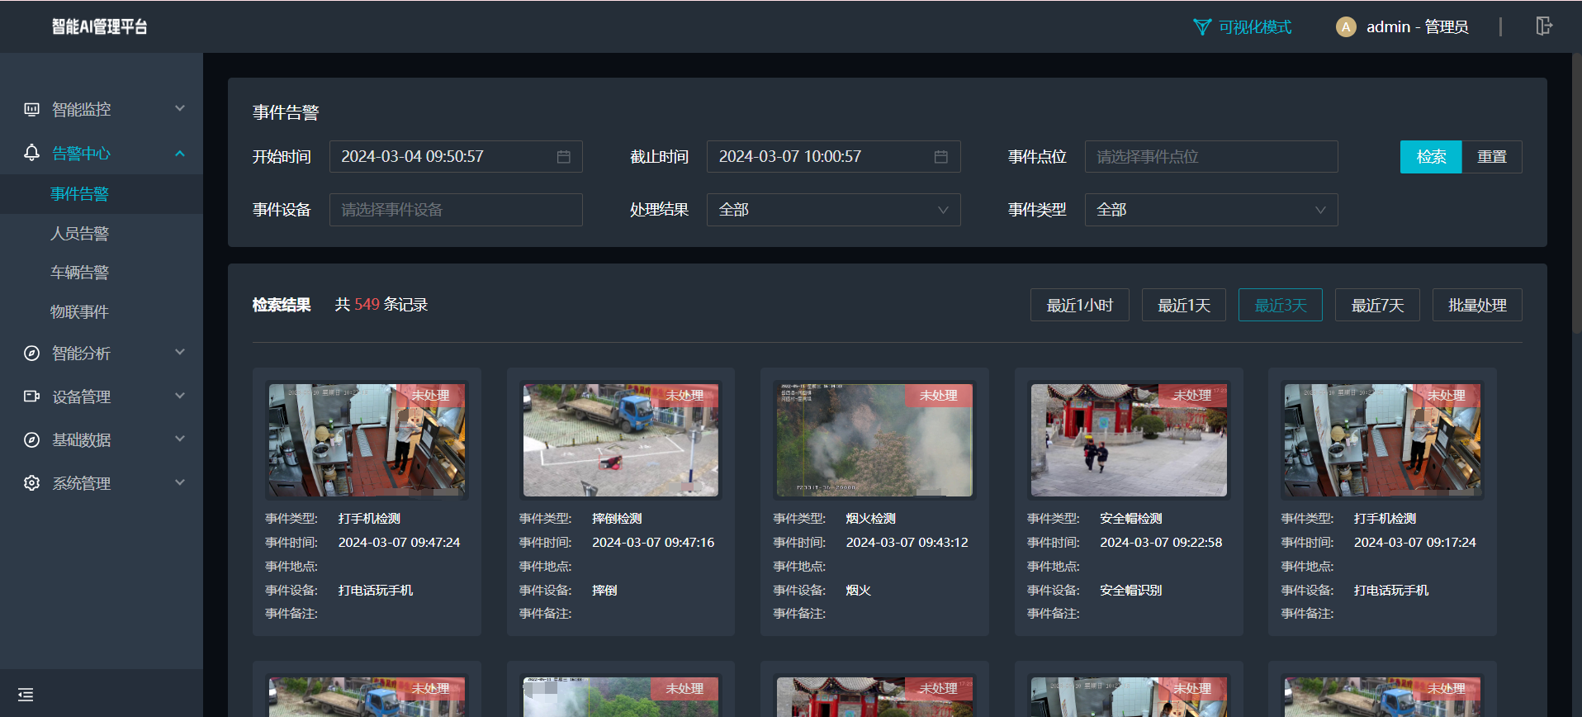The width and height of the screenshot is (1582, 717).
Task: Click event time 2024-03-07 09:22:58
Action: tap(1161, 543)
